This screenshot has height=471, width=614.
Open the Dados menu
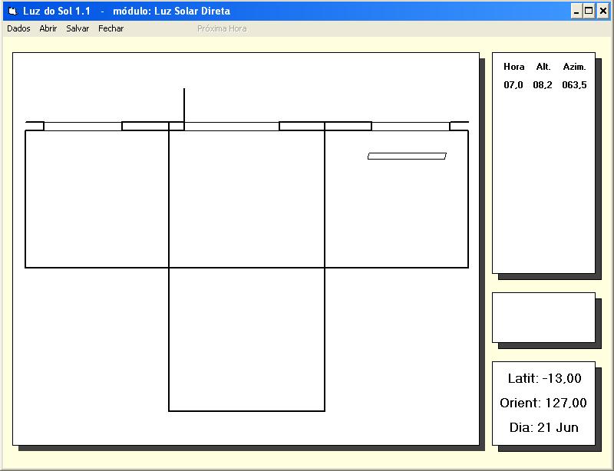pyautogui.click(x=18, y=28)
